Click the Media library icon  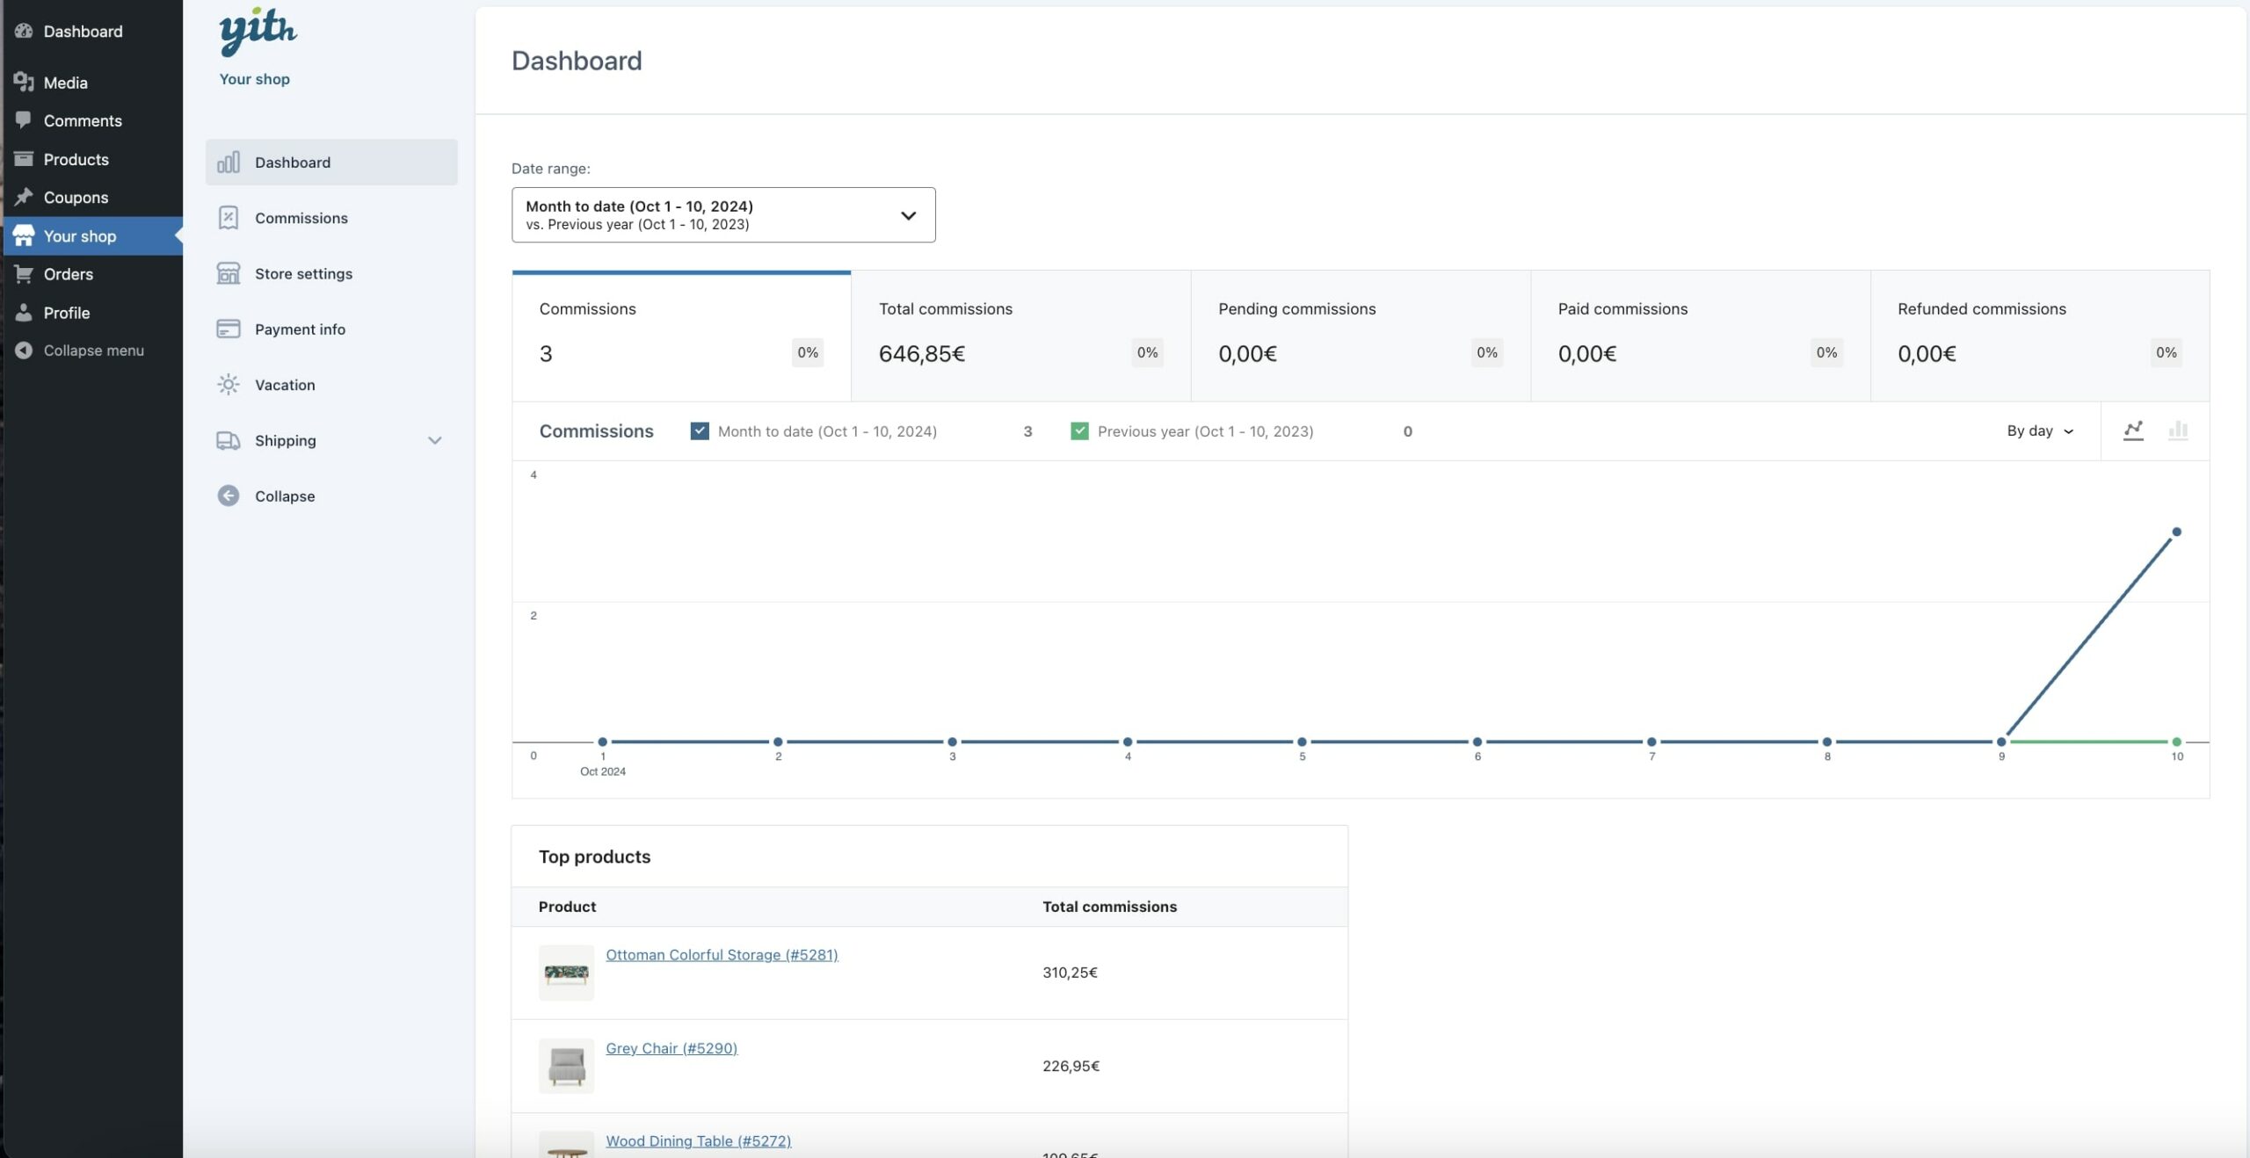tap(24, 82)
